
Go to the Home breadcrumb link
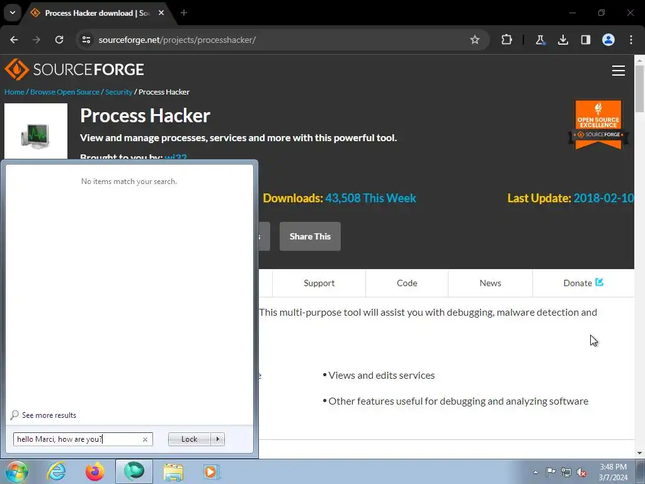(x=14, y=92)
